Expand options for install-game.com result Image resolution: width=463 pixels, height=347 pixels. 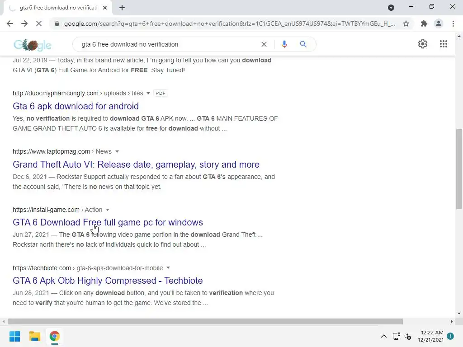point(108,210)
